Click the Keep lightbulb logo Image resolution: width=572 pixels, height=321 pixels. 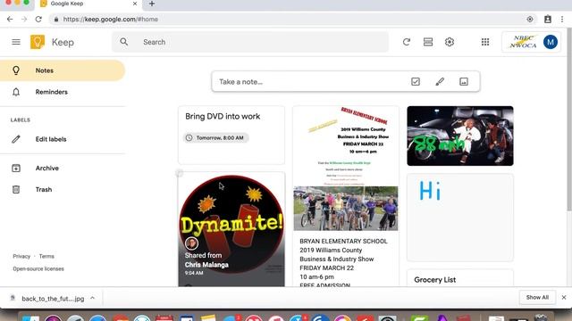[38, 42]
